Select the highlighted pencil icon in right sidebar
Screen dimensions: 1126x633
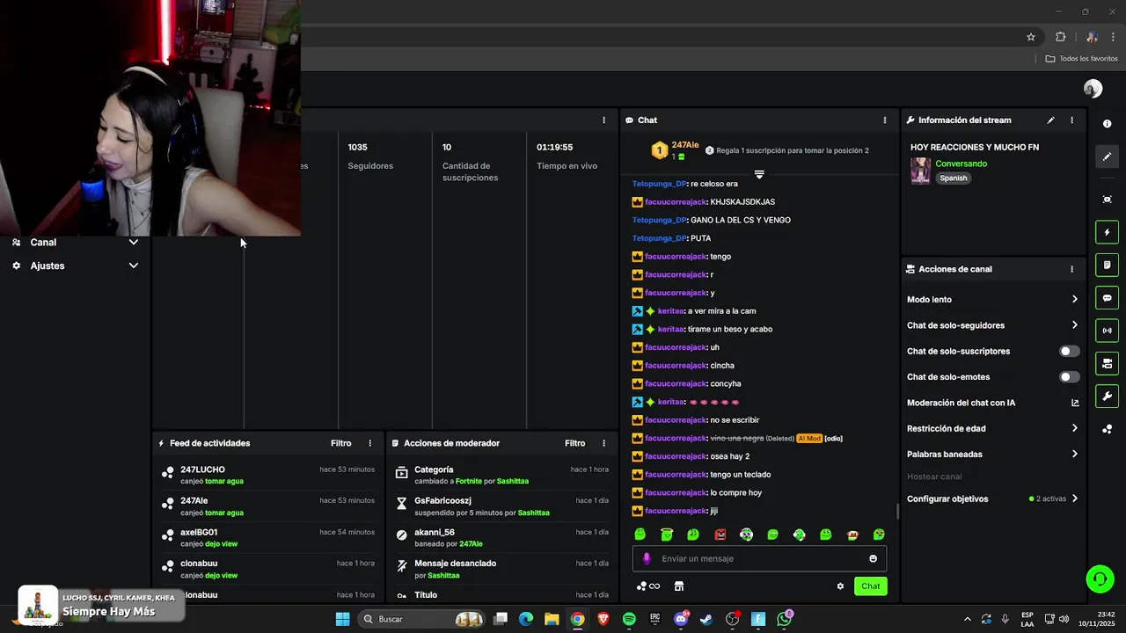click(1108, 156)
